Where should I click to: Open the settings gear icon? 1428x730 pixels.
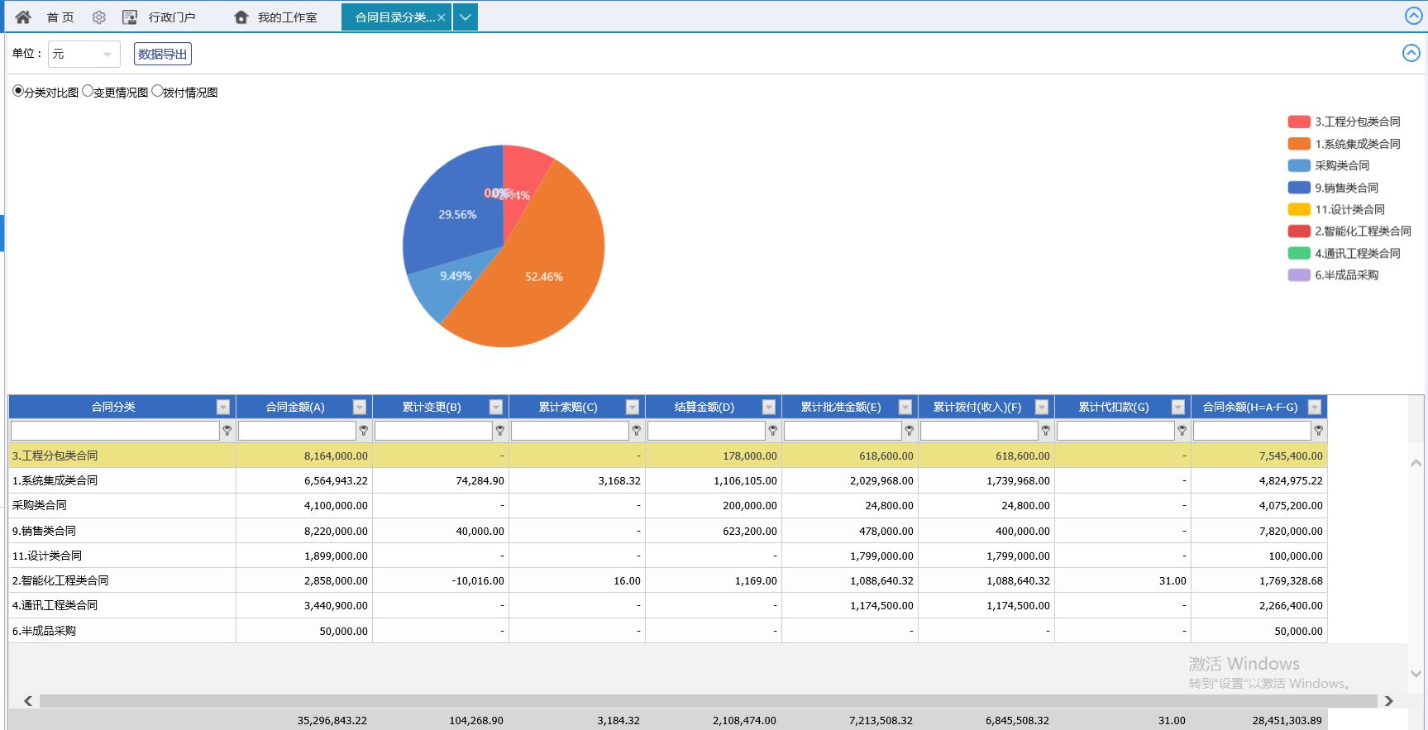click(x=99, y=17)
